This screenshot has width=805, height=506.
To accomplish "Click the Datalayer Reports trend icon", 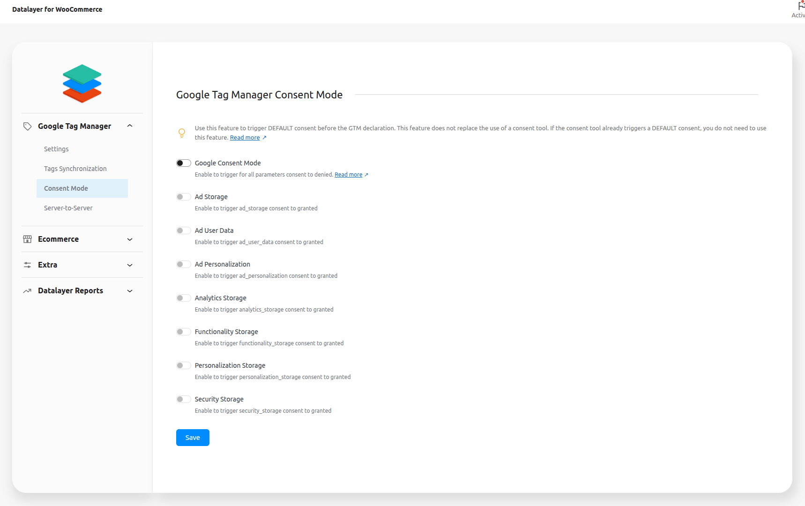I will tap(28, 291).
